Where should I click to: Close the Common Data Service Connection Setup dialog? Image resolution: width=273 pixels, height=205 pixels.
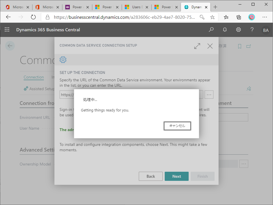pos(210,46)
